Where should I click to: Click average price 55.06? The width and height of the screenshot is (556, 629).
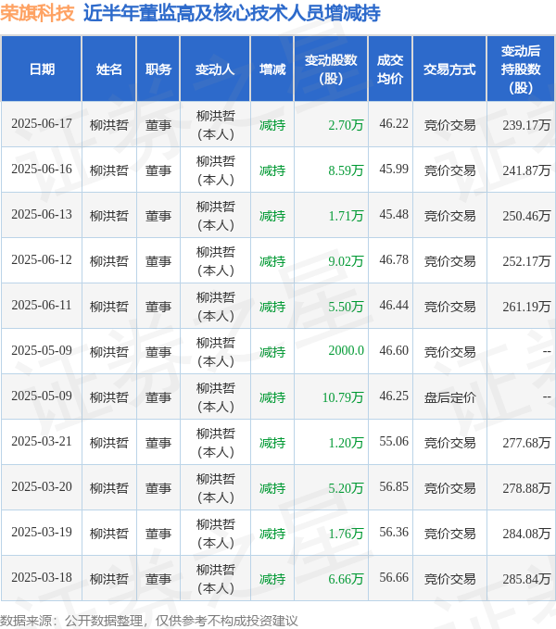[394, 441]
